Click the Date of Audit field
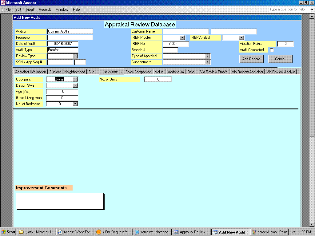 (x=63, y=44)
